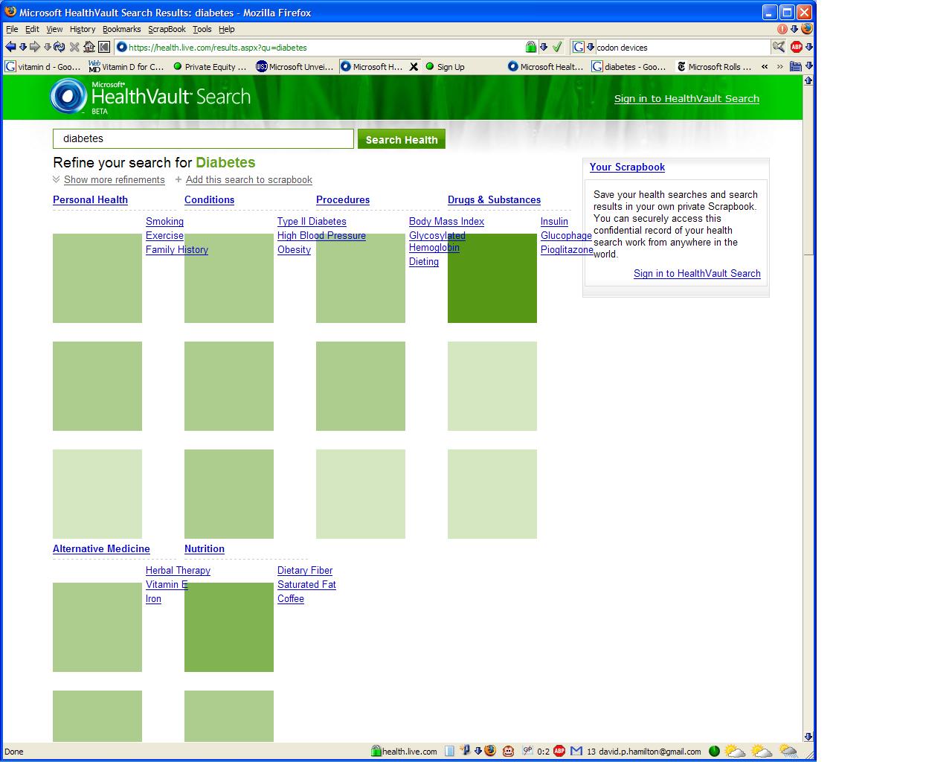Open the History menu
952x762 pixels.
tap(83, 29)
